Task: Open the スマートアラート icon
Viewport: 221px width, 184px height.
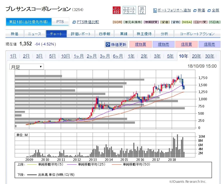Action: pos(129,10)
